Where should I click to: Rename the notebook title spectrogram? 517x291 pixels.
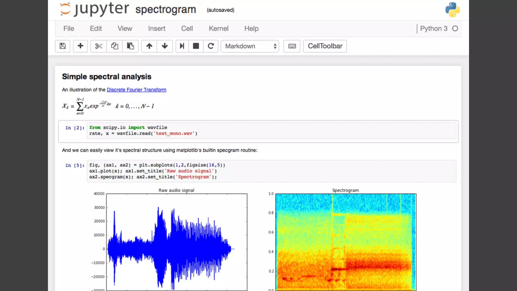(166, 10)
